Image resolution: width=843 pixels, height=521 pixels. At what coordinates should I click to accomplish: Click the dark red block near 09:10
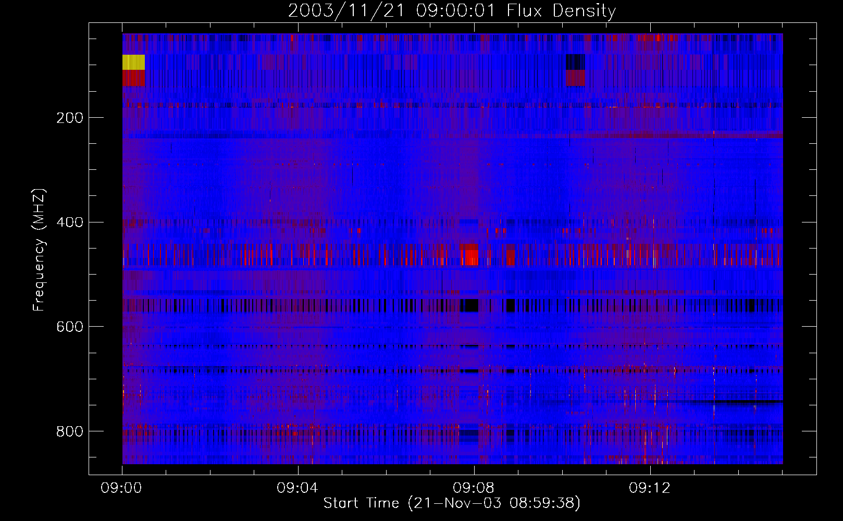click(x=576, y=78)
